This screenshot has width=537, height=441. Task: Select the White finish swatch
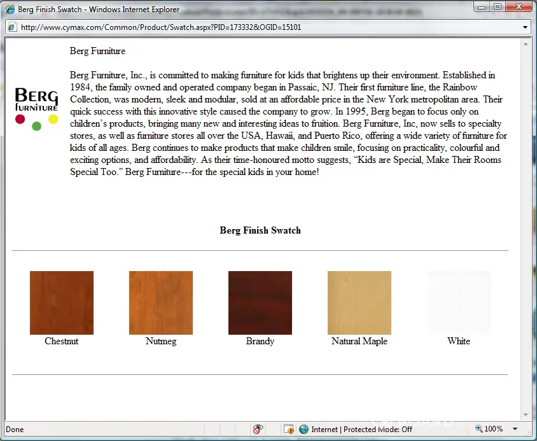coord(459,303)
